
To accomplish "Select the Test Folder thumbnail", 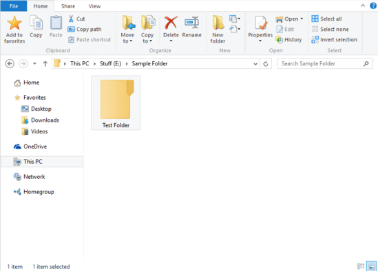I will coord(116,103).
